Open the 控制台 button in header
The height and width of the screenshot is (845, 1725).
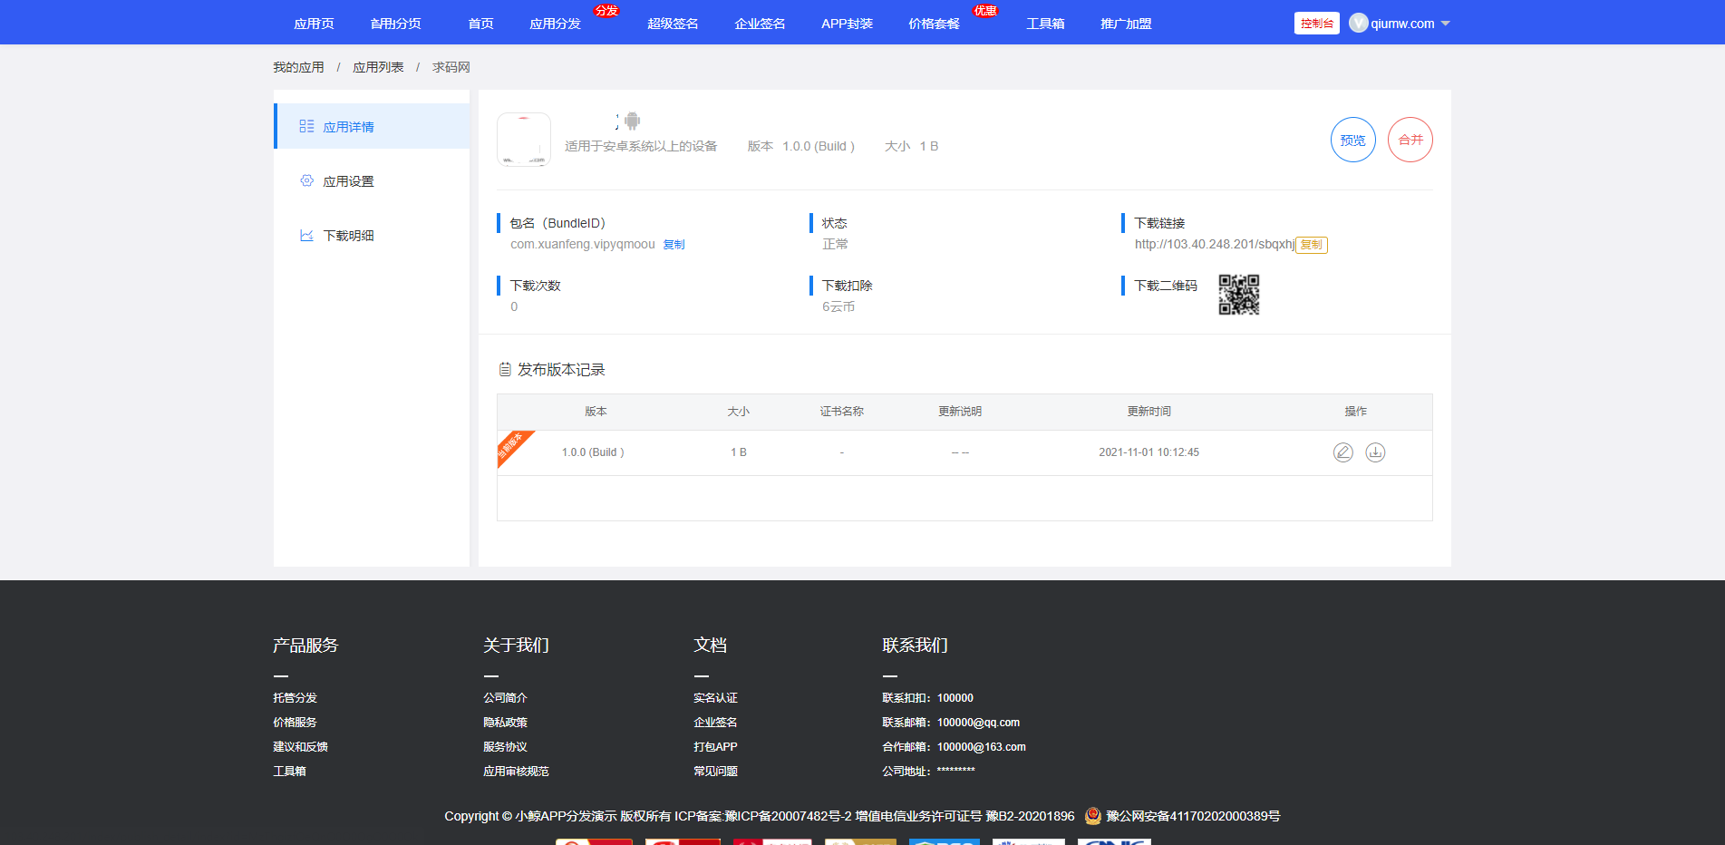point(1316,24)
